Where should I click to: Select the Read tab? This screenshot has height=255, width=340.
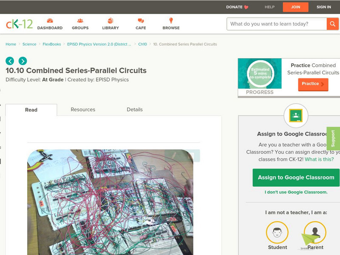point(31,110)
